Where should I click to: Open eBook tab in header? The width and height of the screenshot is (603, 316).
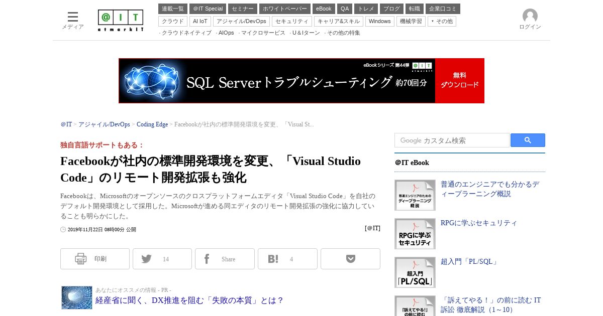(324, 9)
